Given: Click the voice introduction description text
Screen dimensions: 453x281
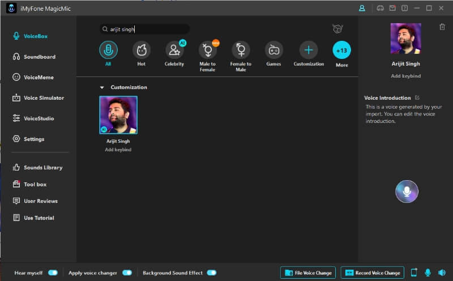Looking at the screenshot, I should click(404, 114).
